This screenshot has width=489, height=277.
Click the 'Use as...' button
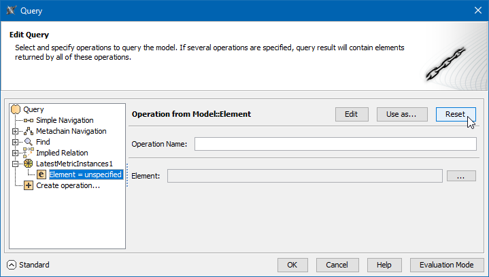[401, 114]
